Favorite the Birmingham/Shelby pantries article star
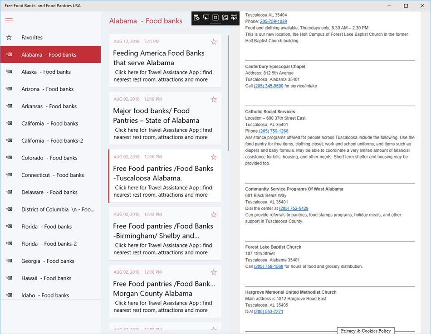Image resolution: width=431 pixels, height=334 pixels. pyautogui.click(x=214, y=215)
